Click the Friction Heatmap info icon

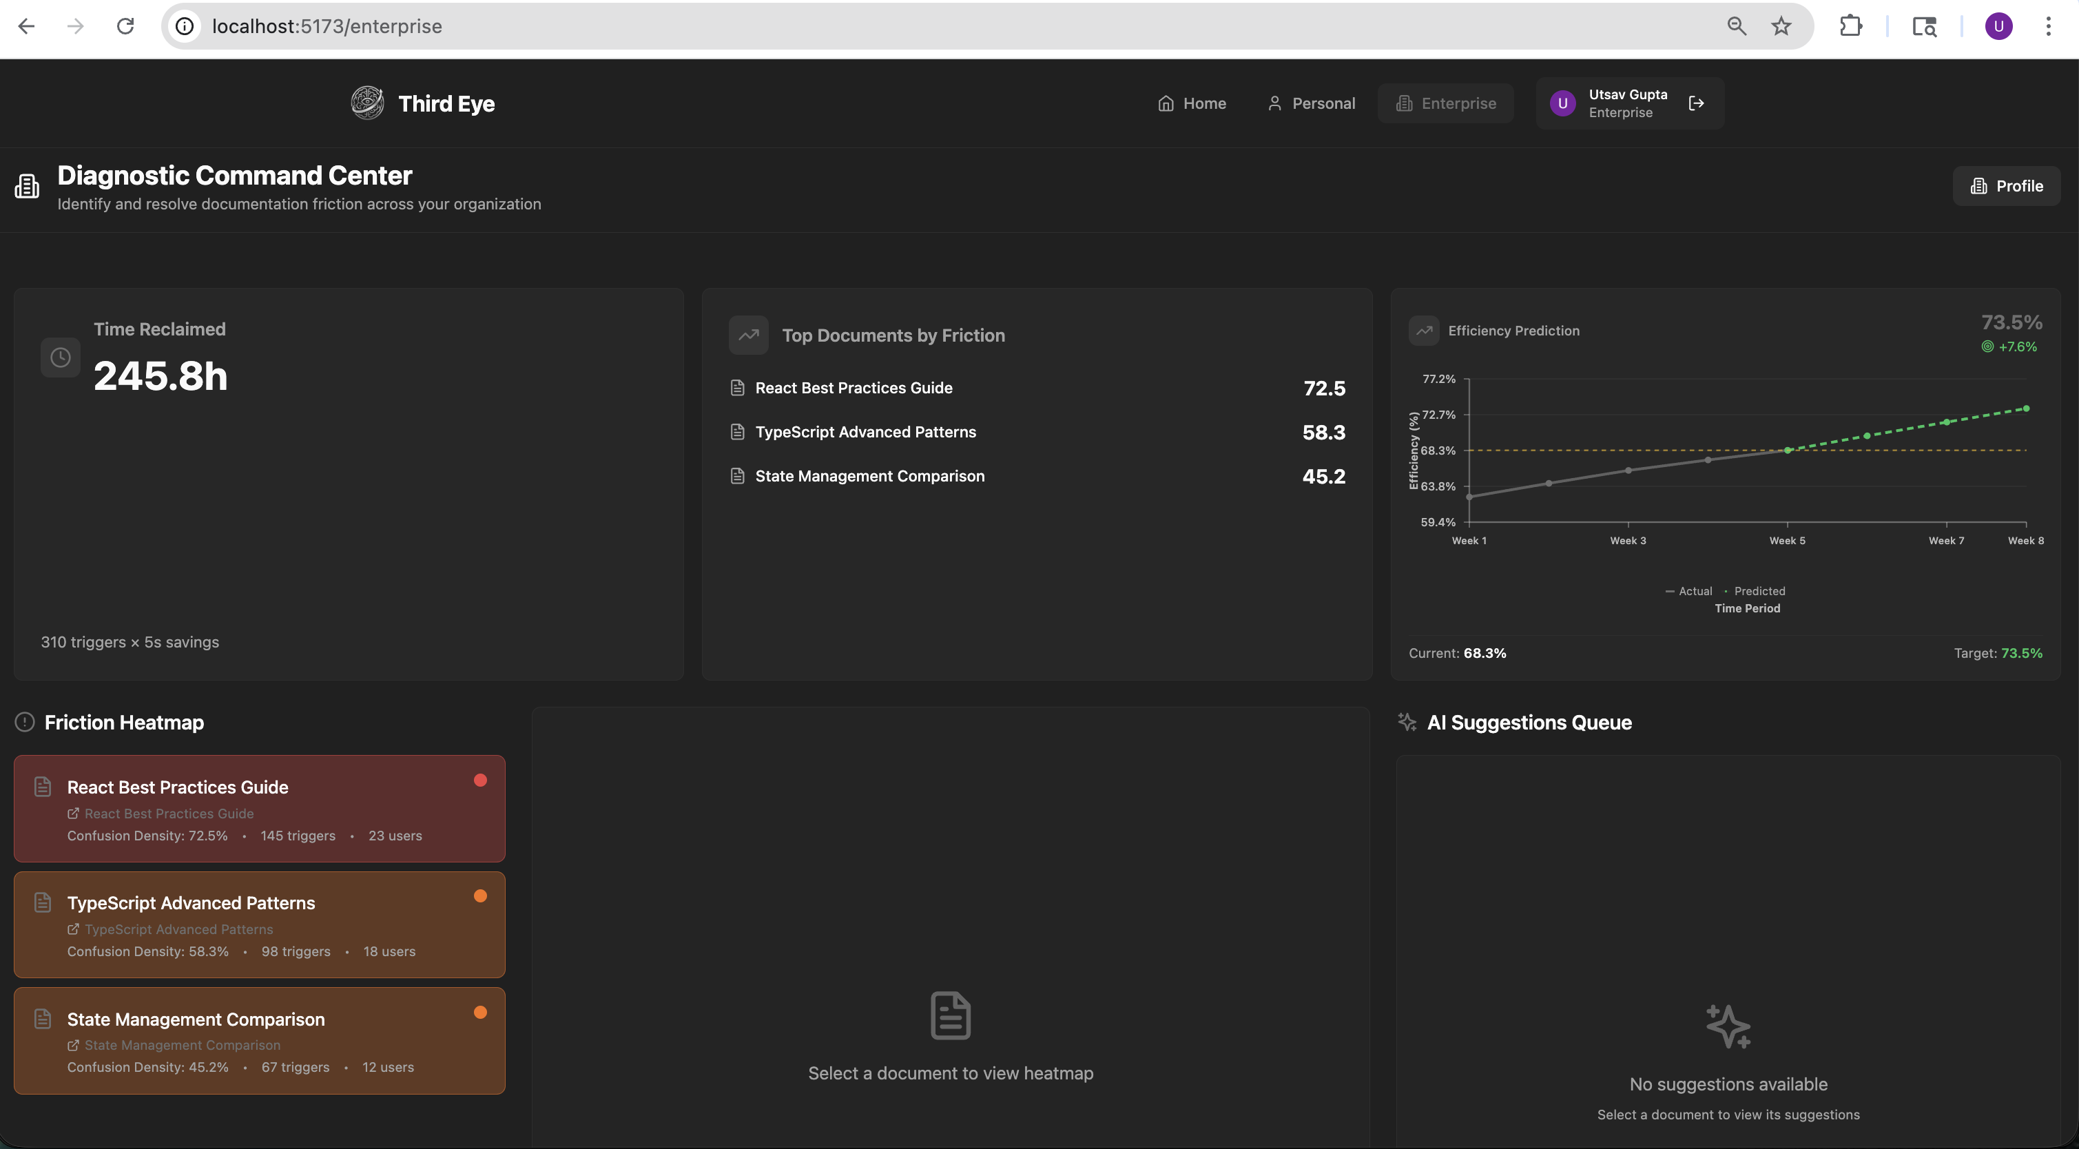click(x=25, y=722)
